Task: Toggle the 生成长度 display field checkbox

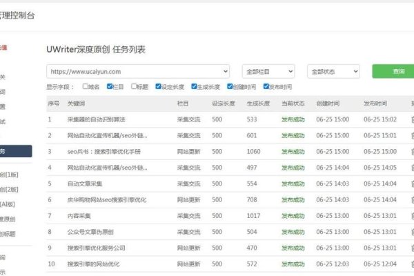Action: (x=194, y=86)
